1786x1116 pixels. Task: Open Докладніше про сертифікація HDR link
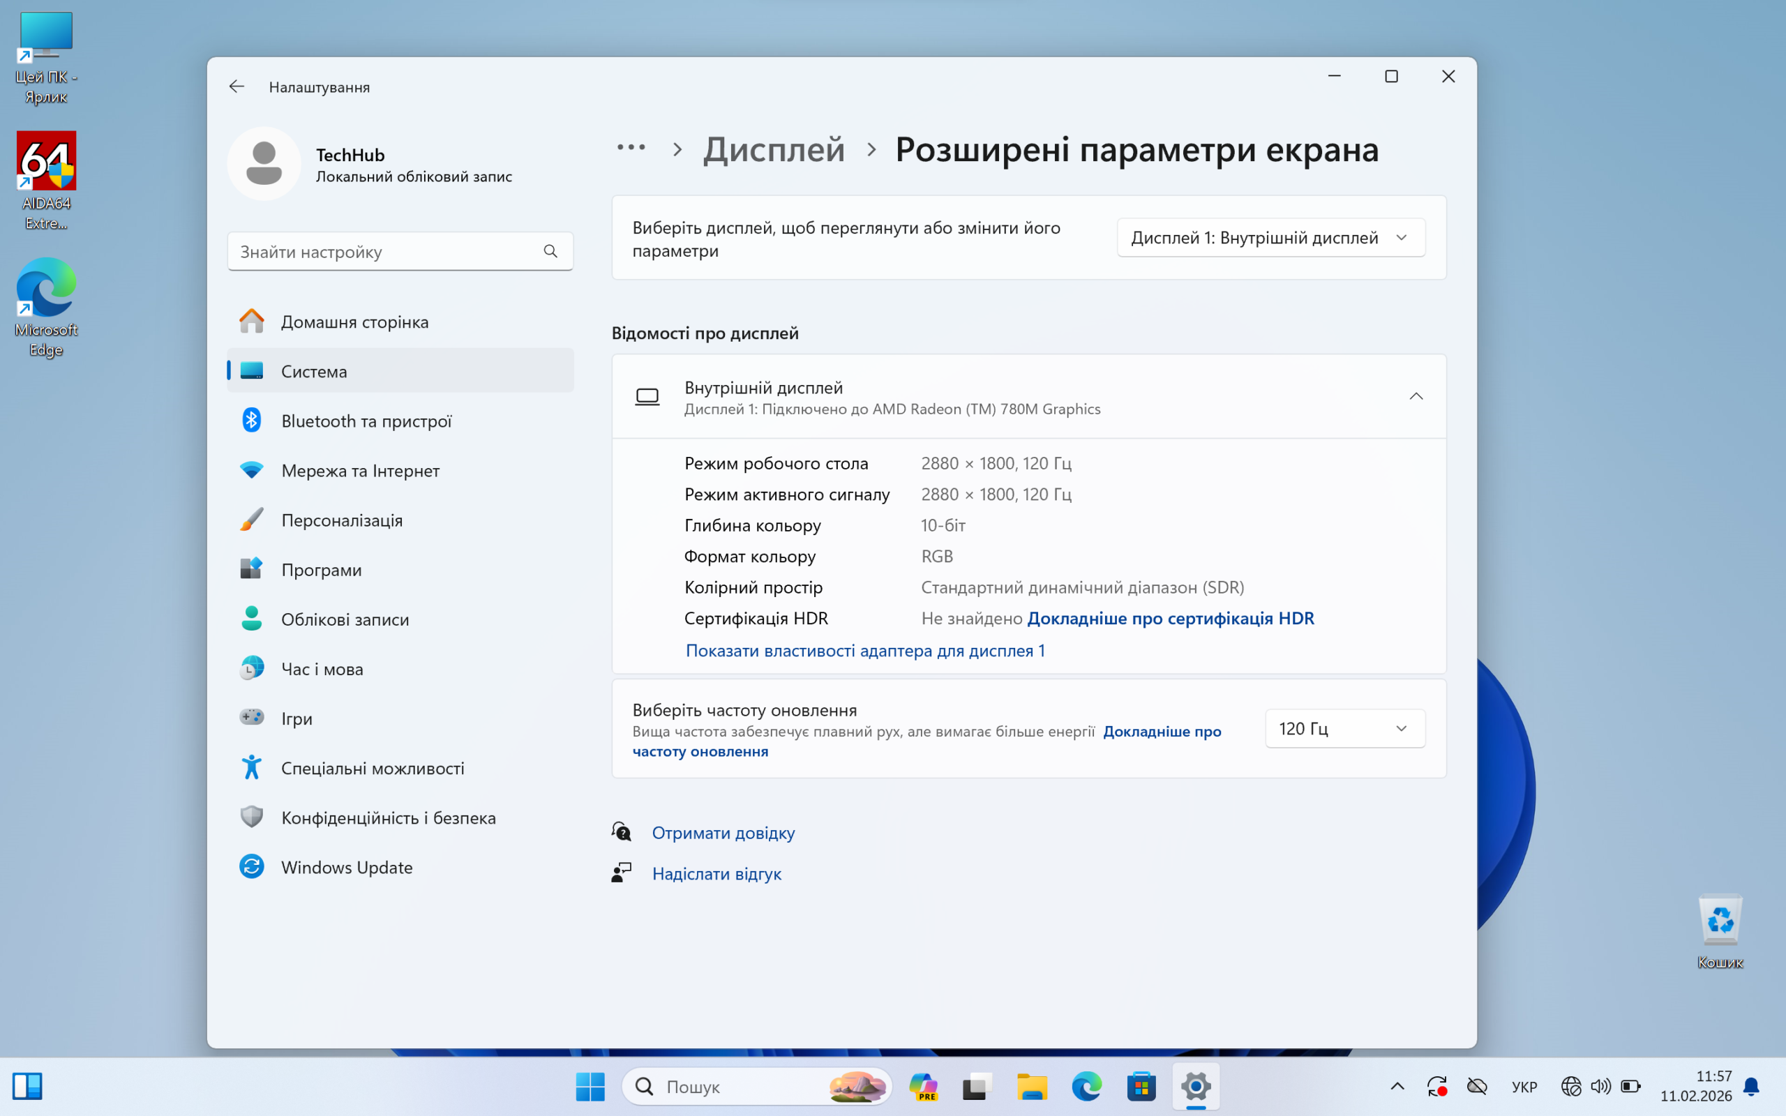click(x=1171, y=619)
